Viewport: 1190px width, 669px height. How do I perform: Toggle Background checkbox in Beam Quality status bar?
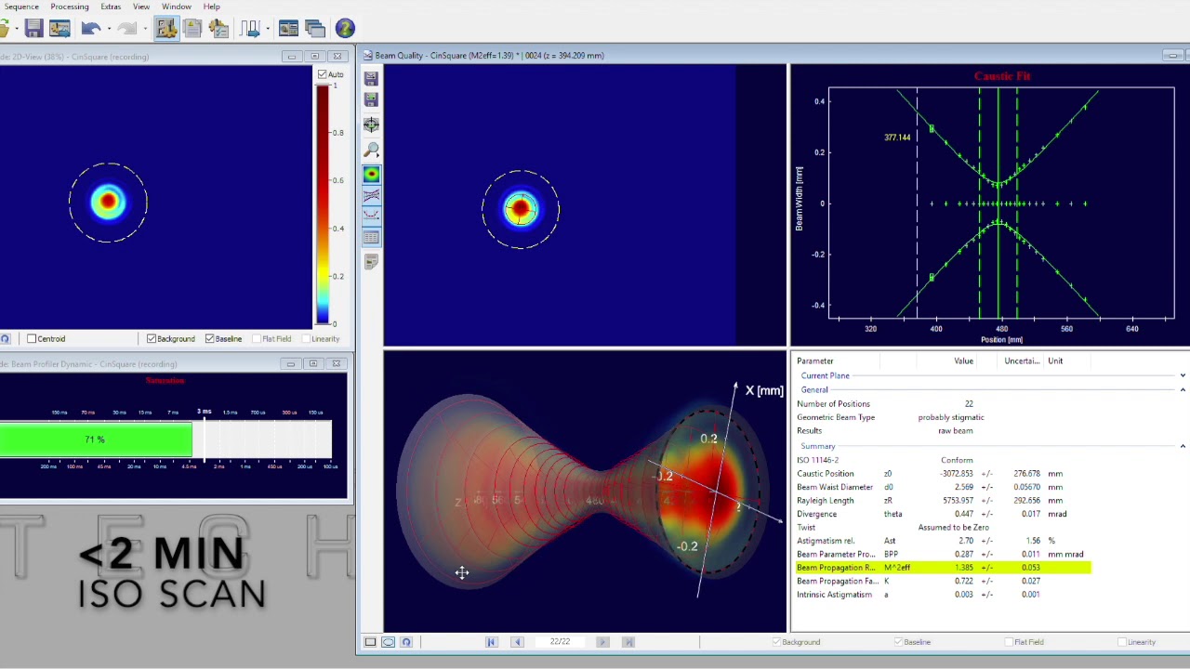click(776, 642)
